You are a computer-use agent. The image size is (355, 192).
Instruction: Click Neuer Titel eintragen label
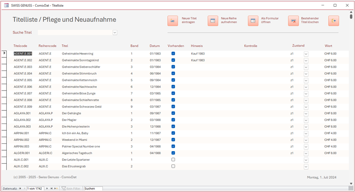click(189, 20)
